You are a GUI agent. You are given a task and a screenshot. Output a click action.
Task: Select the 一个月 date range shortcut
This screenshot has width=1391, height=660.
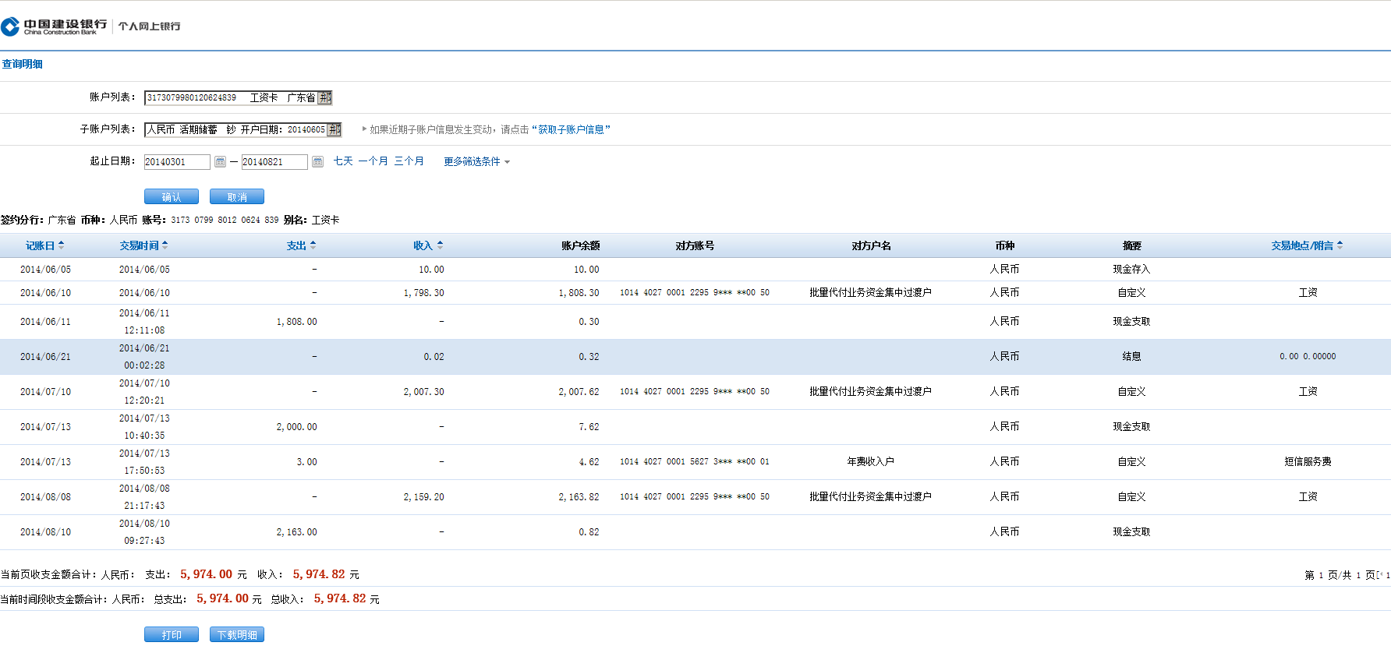373,161
